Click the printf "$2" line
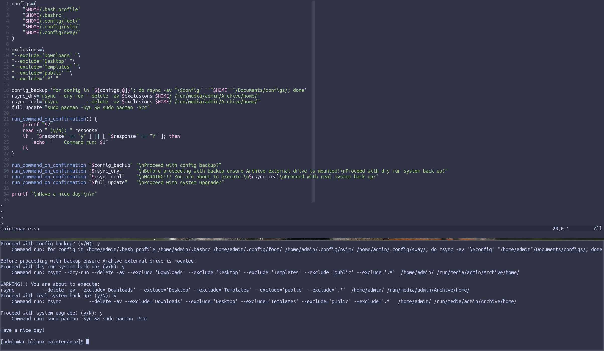 pos(38,125)
